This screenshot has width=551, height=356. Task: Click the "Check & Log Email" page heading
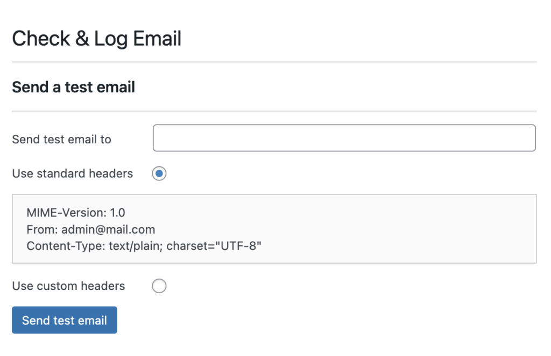tap(97, 38)
